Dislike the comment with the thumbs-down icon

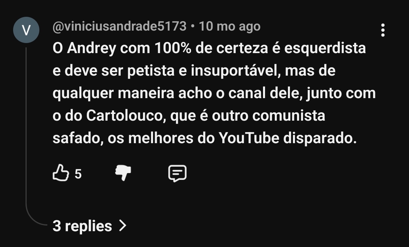pos(123,173)
